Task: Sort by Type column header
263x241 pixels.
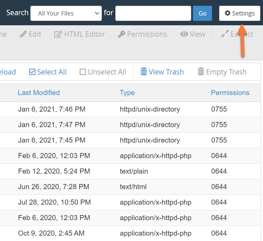Action: coord(127,93)
